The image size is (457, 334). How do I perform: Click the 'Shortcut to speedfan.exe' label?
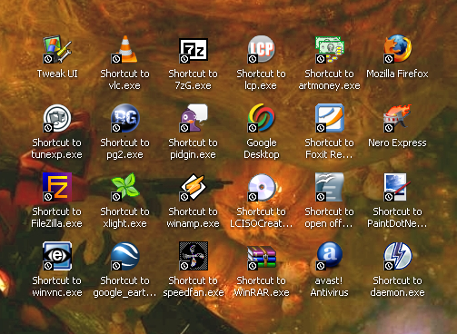[194, 287]
